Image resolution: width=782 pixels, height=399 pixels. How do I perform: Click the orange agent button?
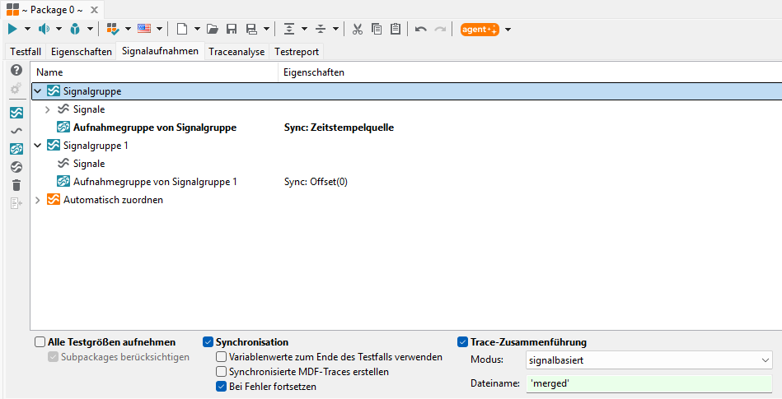[x=480, y=30]
